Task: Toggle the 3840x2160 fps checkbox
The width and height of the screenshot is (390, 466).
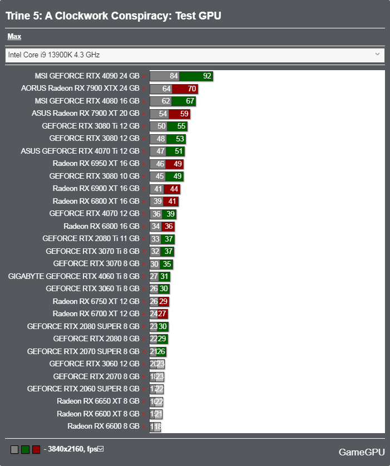Action: pos(101,449)
